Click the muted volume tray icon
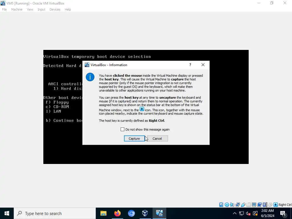292x219 pixels. pos(248,213)
